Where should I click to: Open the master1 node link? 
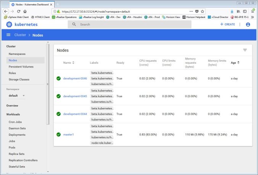69,134
